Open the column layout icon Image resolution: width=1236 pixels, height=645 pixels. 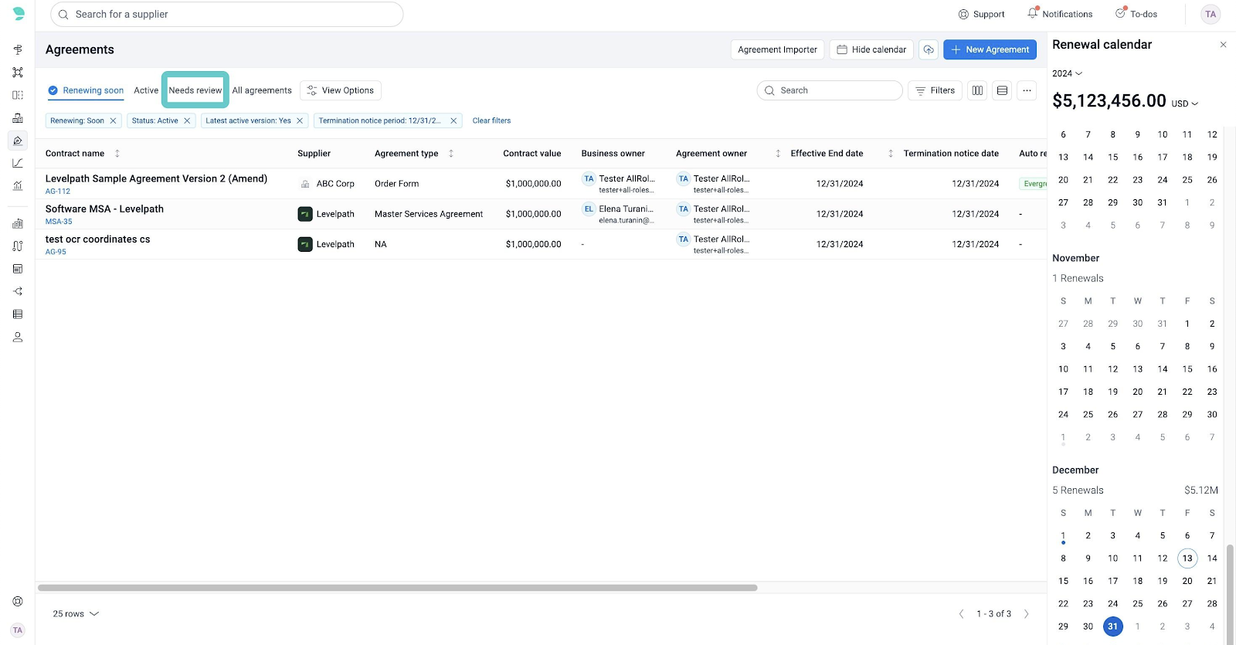(x=977, y=90)
